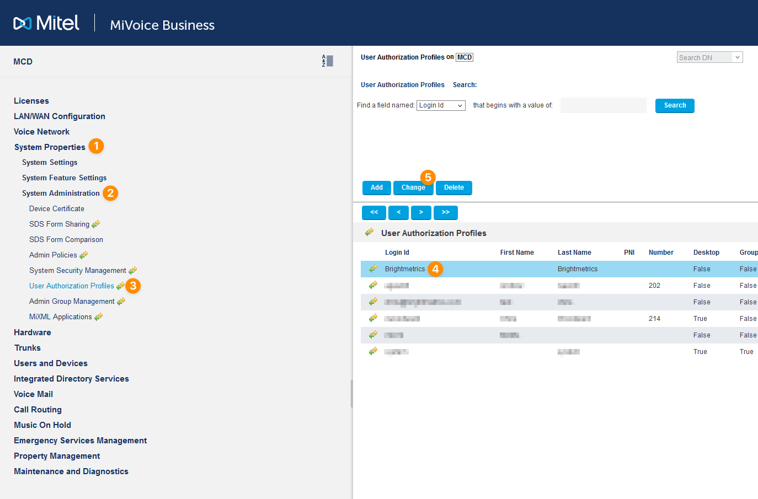Screen dimensions: 758x499
Task: Click the shared-record icon in the last table row
Action: [373, 351]
